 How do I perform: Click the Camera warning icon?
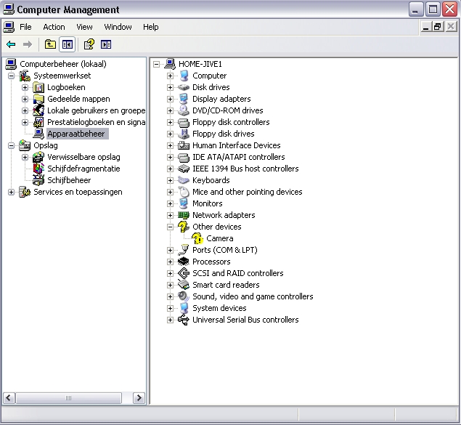coord(197,238)
